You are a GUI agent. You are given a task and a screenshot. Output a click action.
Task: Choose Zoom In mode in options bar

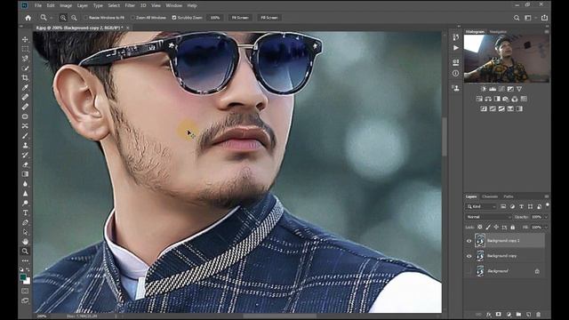click(63, 18)
